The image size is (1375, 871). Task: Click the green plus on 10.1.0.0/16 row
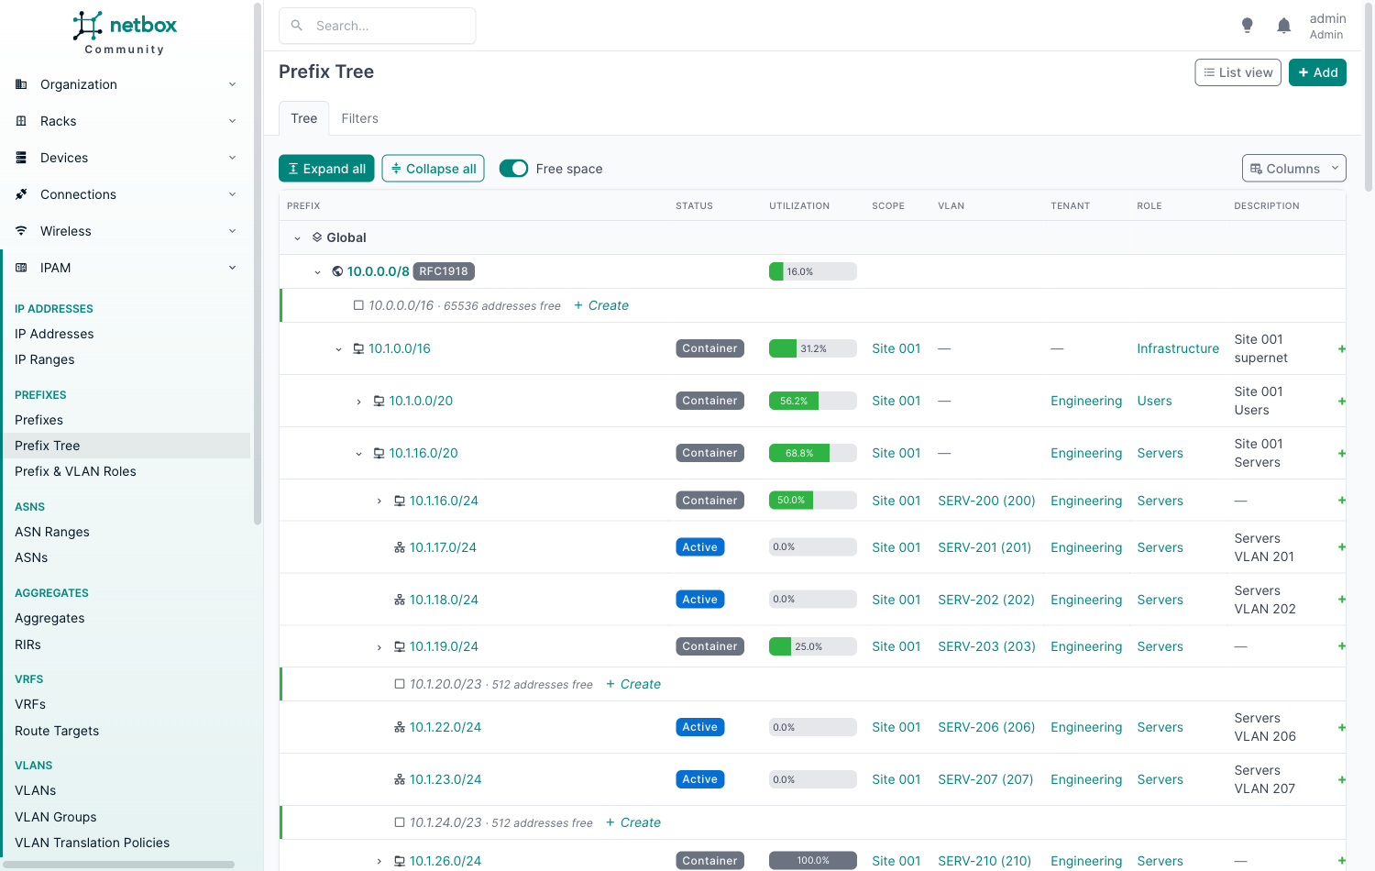[1341, 348]
